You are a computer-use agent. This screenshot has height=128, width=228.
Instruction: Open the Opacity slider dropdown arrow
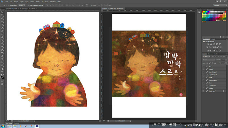(226, 60)
